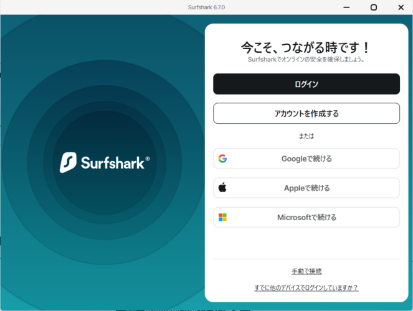Open すでに他のデバイスでログインしていますか link

(306, 287)
